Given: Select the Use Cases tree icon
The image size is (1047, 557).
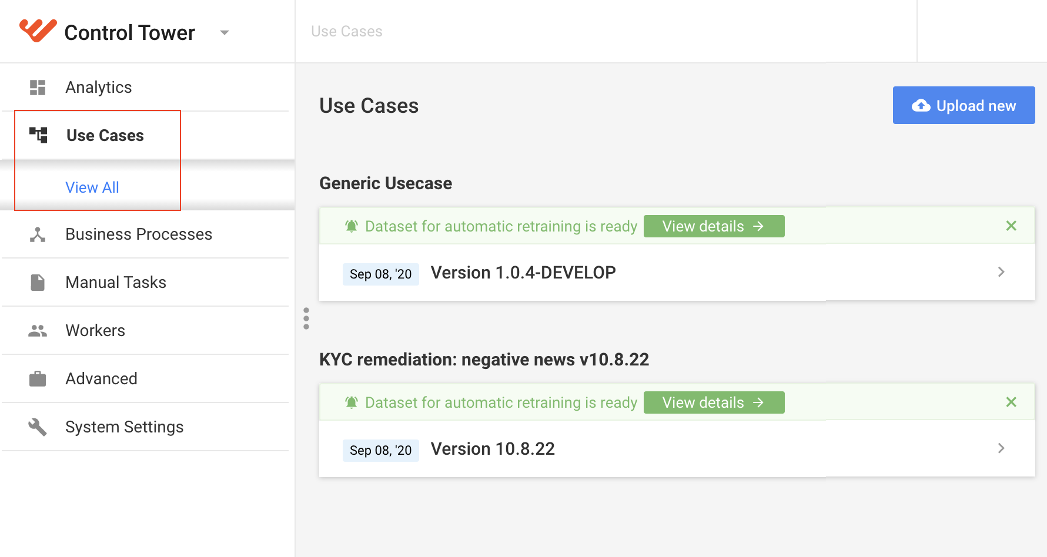Looking at the screenshot, I should tap(38, 135).
